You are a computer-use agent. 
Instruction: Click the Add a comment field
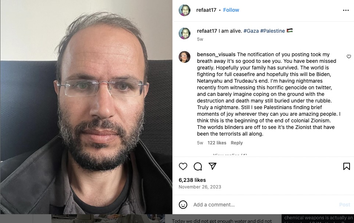(x=264, y=205)
